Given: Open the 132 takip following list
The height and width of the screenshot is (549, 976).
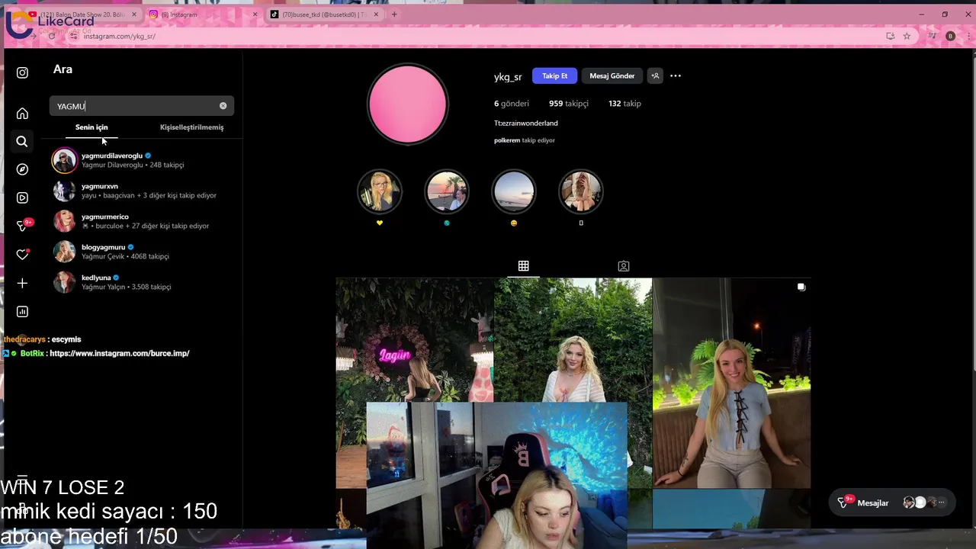Looking at the screenshot, I should (x=624, y=104).
